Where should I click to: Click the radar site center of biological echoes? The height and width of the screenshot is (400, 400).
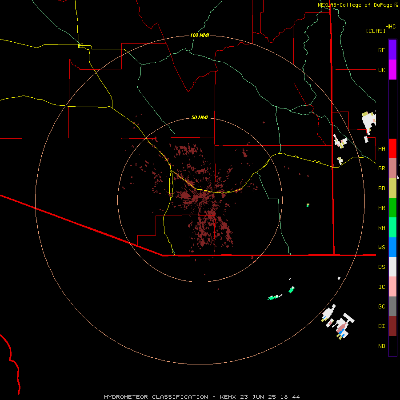point(200,198)
